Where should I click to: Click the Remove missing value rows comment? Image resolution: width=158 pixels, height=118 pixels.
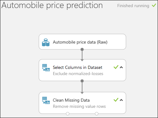pos(79,106)
